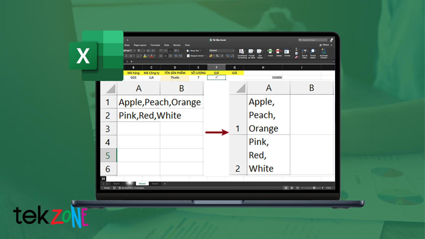Switch to Normal view in status bar
Image resolution: width=425 pixels, height=239 pixels.
(x=286, y=188)
